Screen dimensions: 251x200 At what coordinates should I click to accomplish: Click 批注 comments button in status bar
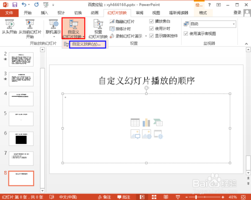tap(124, 197)
